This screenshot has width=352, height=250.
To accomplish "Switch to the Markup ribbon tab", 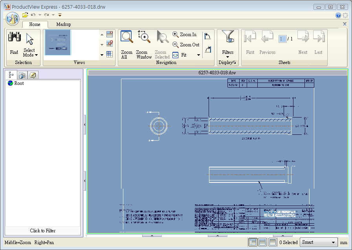I will (x=63, y=24).
